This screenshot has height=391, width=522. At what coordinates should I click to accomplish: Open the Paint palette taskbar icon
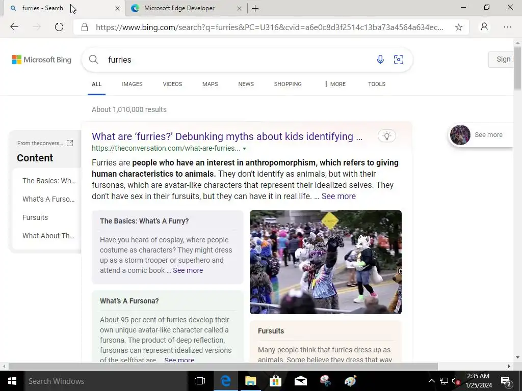coord(350,381)
